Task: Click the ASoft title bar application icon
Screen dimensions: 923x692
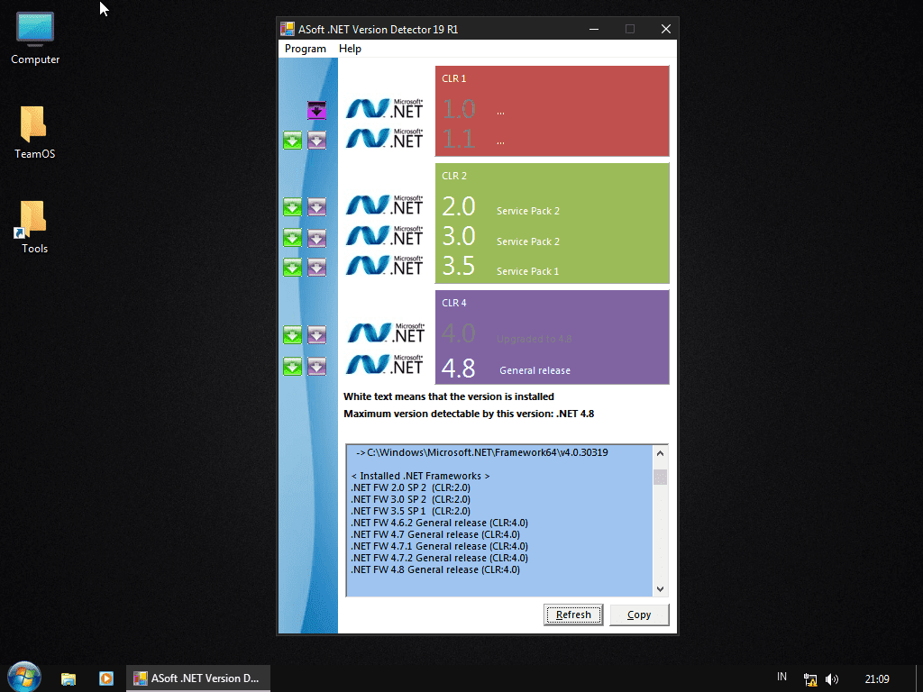Action: click(288, 29)
